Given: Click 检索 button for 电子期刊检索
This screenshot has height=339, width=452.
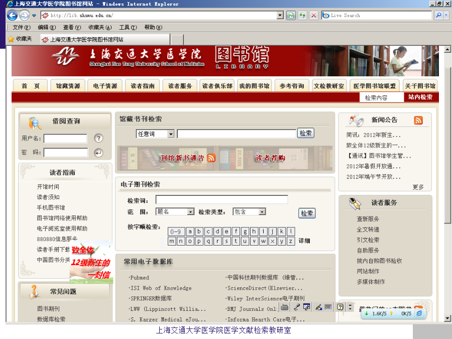Looking at the screenshot, I should pyautogui.click(x=307, y=213).
